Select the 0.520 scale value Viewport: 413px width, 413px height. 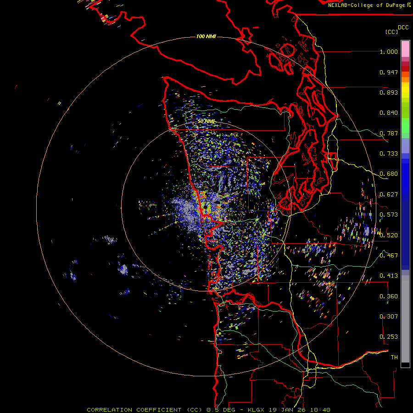[x=389, y=235]
